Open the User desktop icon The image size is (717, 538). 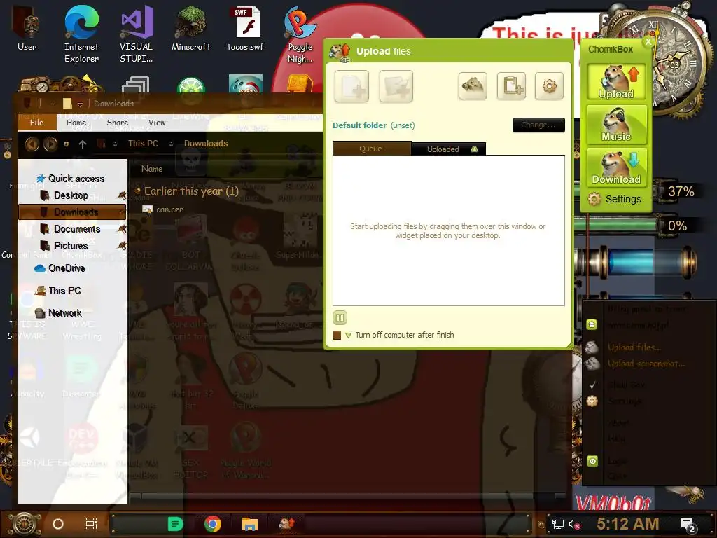27,29
